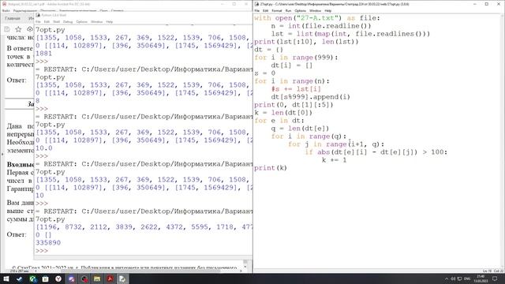
Task: Open Window menu in Python Shell window
Action: (x=96, y=21)
